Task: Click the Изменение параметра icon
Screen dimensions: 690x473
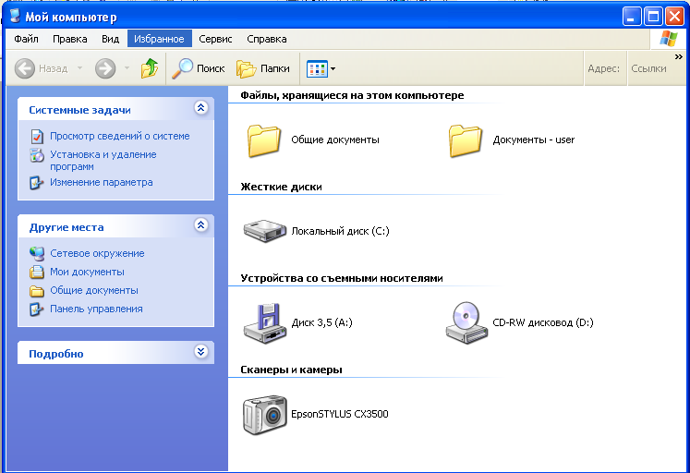Action: 37,183
